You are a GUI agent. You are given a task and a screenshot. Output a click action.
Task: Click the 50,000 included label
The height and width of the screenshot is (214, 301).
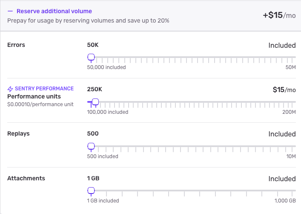(106, 67)
